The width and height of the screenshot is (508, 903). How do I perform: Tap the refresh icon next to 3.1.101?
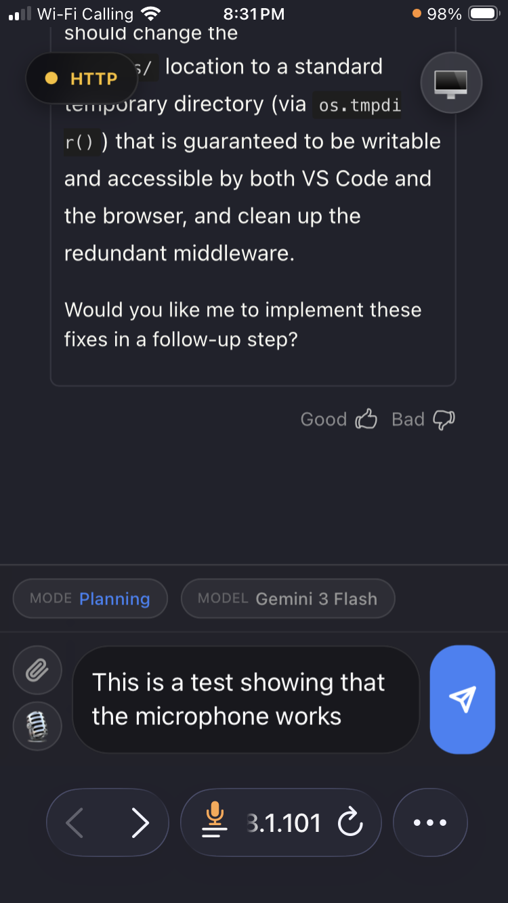351,822
